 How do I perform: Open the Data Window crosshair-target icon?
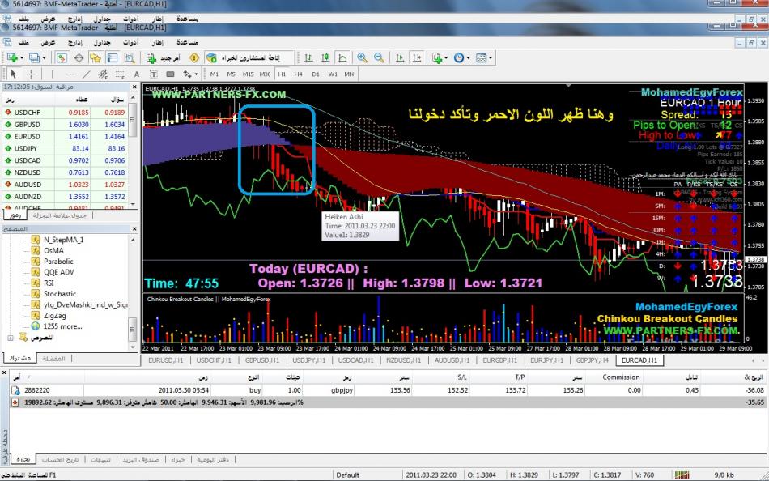click(79, 58)
